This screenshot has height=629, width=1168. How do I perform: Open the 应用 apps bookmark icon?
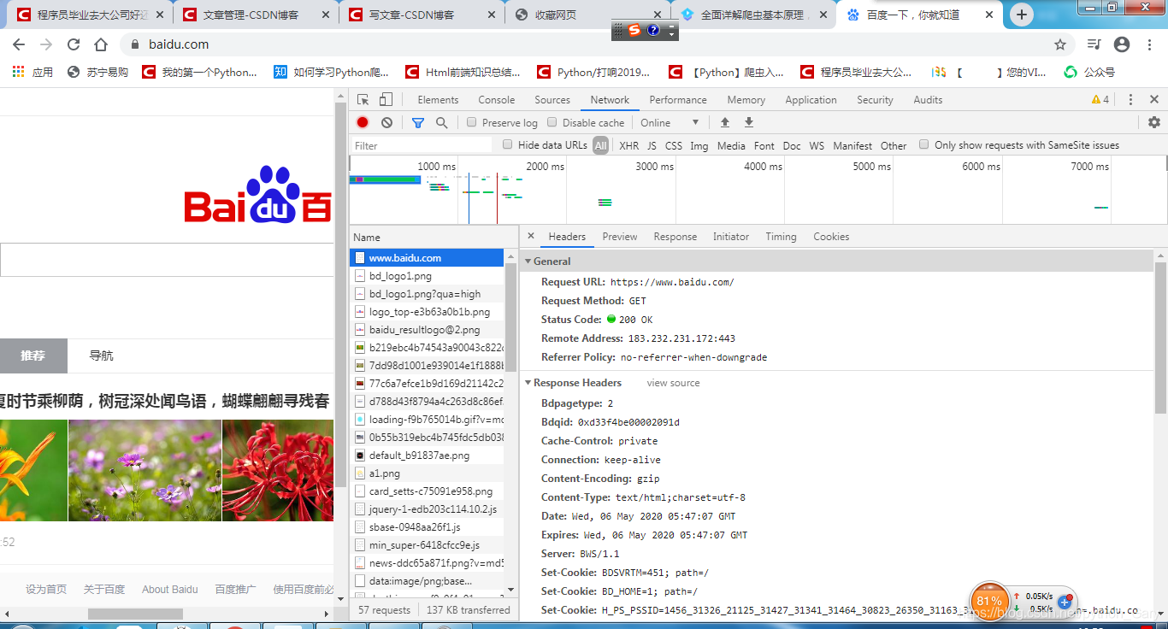(33, 72)
